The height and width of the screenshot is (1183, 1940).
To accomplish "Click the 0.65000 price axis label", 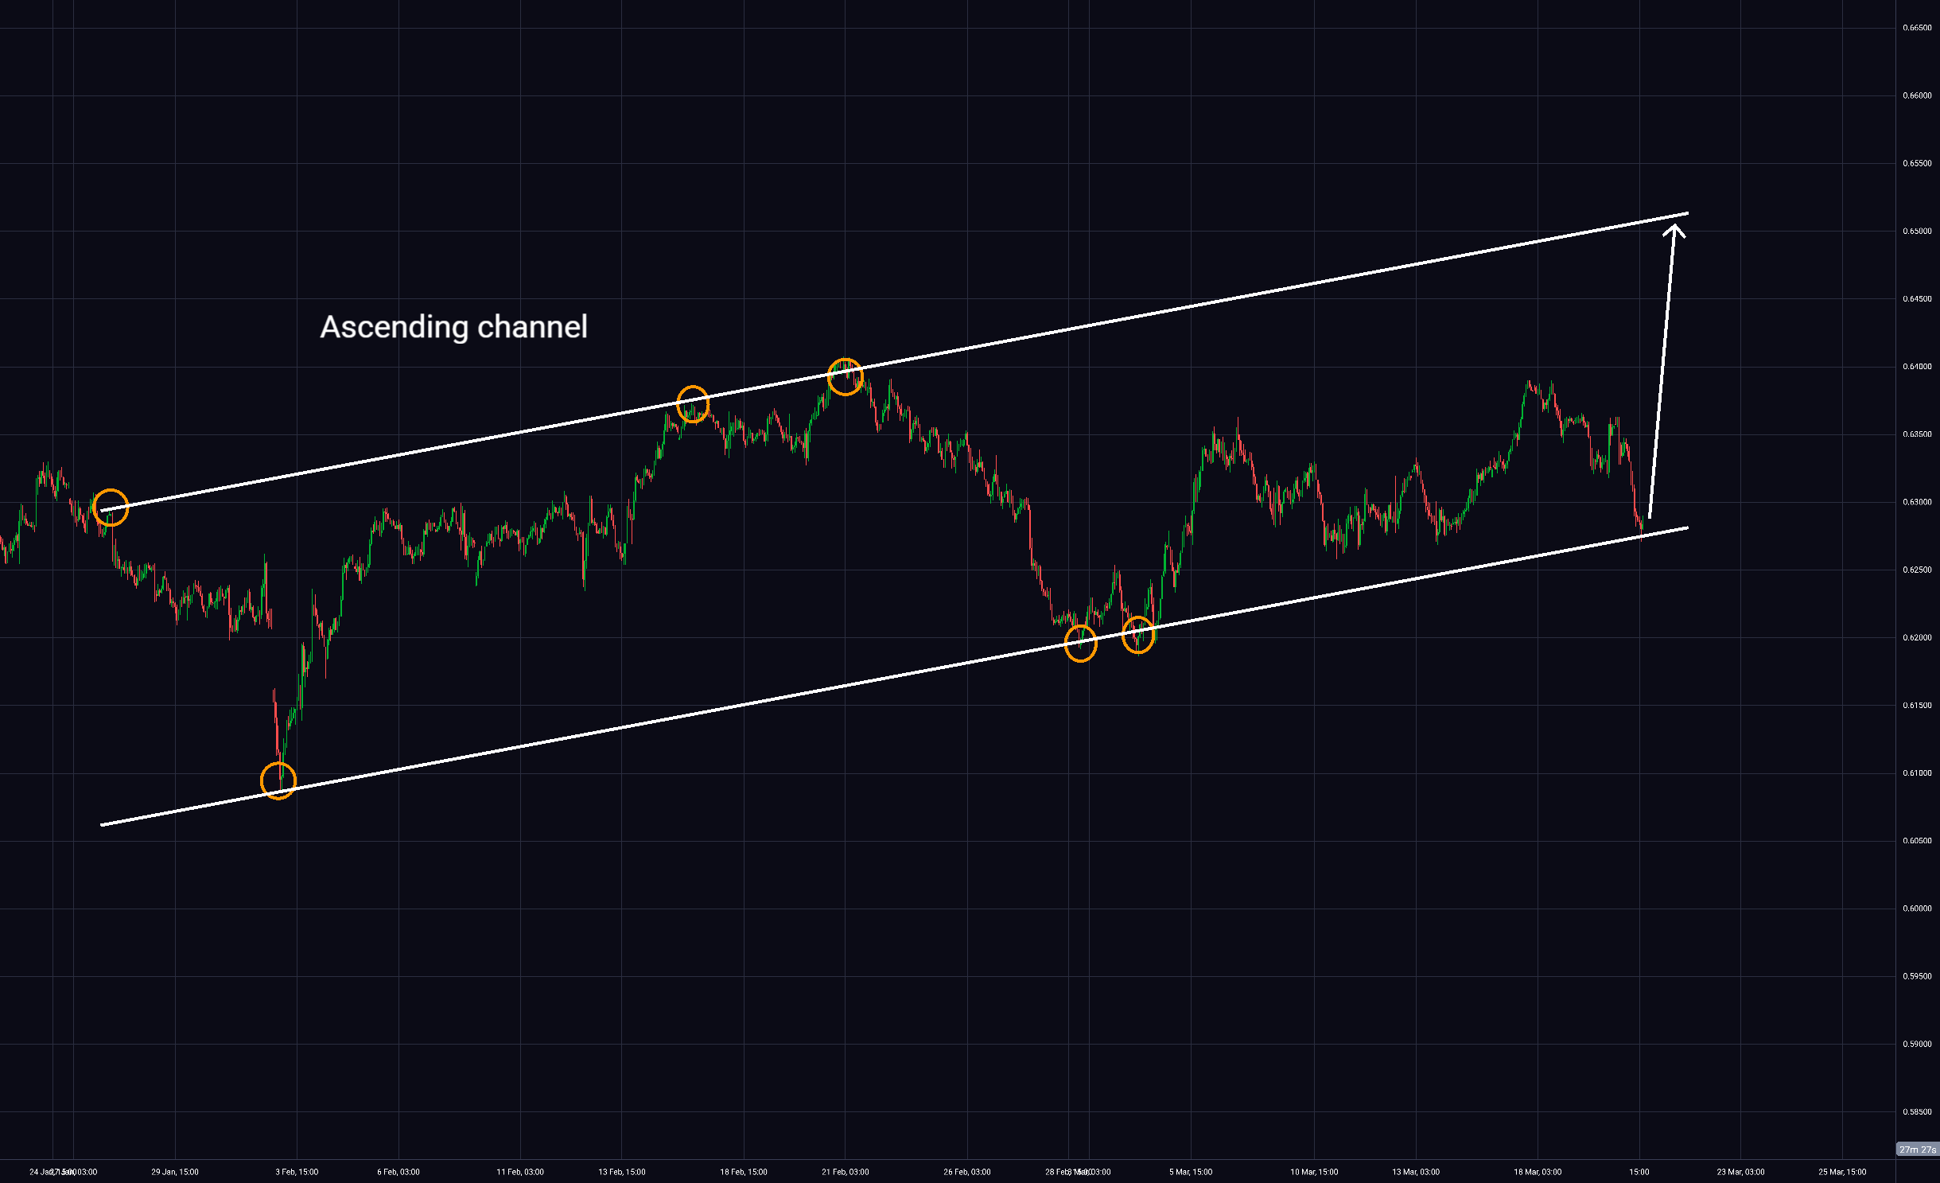I will [1917, 232].
